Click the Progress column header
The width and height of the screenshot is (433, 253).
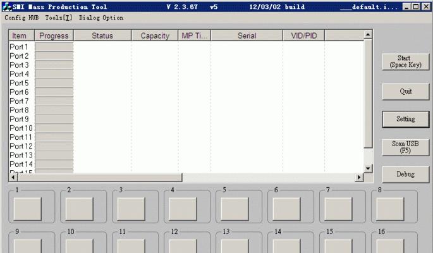click(54, 35)
